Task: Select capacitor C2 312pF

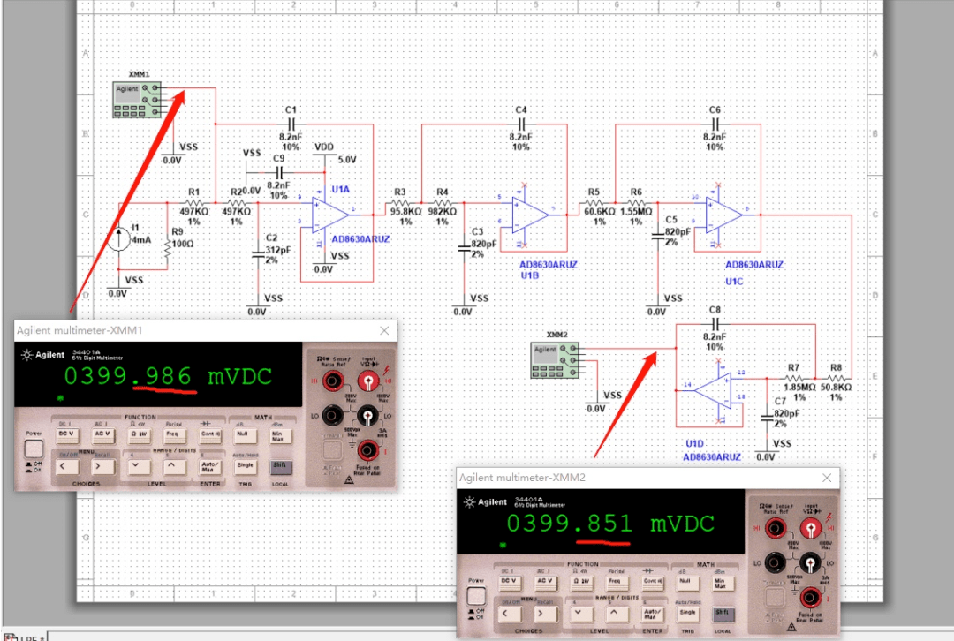Action: click(258, 253)
